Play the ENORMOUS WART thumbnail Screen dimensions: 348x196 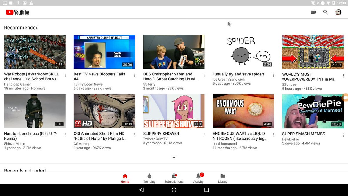(x=244, y=111)
